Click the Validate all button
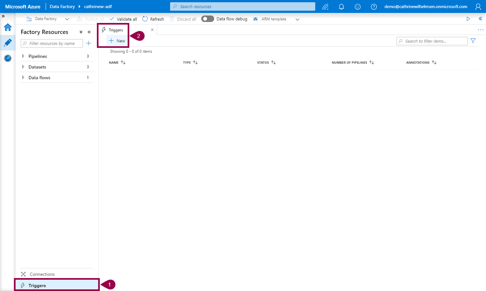This screenshot has width=486, height=291. tap(123, 19)
